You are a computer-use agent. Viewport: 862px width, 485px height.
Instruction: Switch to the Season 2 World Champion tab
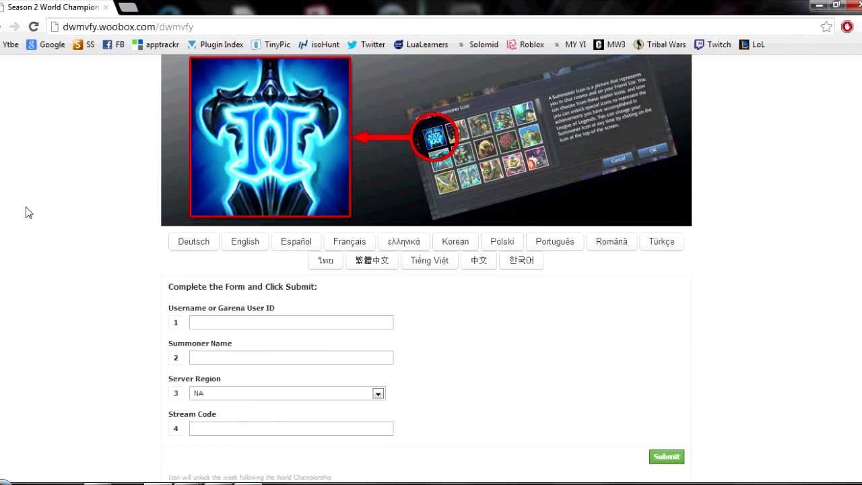[54, 7]
